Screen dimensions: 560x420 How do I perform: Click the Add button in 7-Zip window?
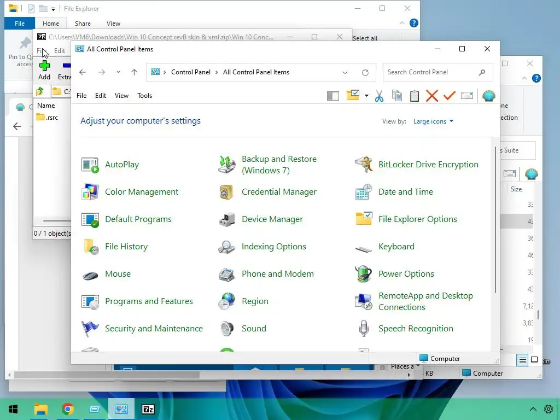tap(44, 71)
